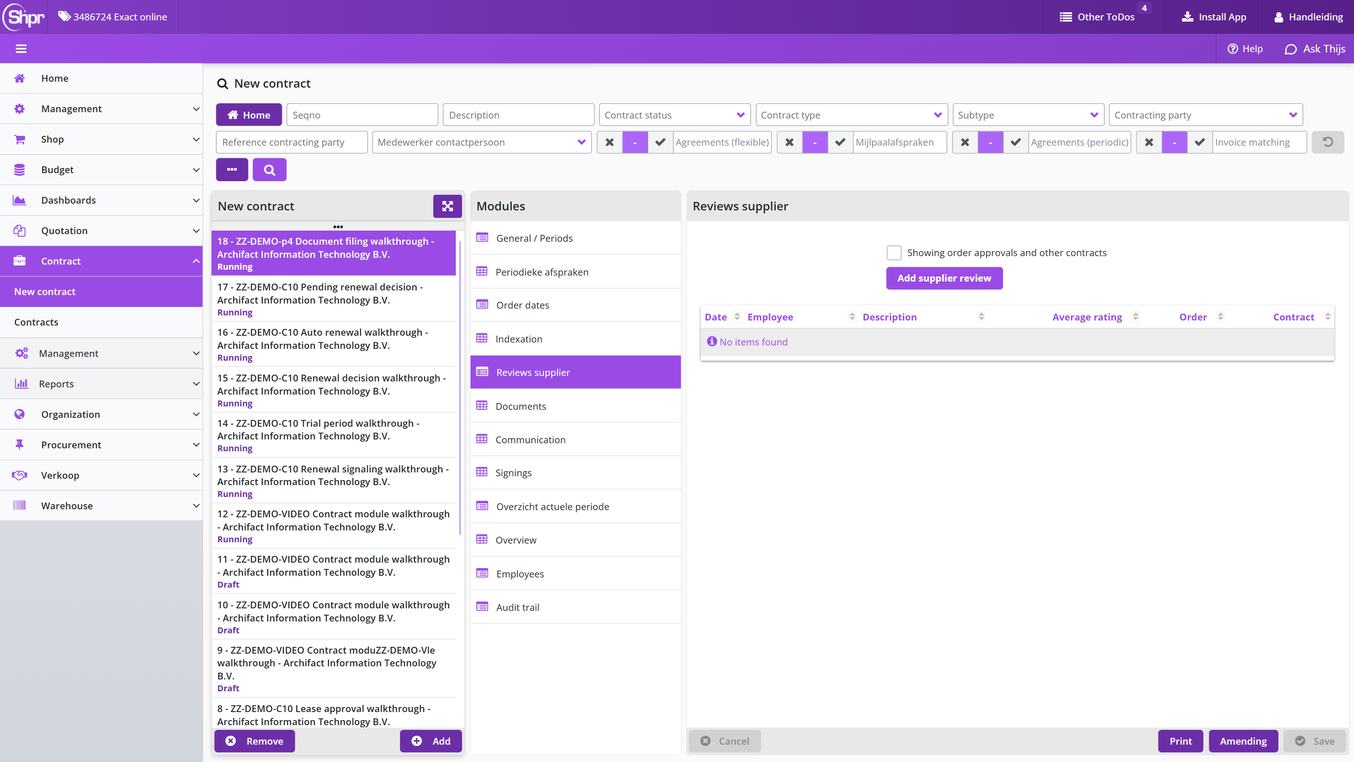Open Medewerker contactpersoon dropdown
This screenshot has height=762, width=1354.
(x=482, y=142)
